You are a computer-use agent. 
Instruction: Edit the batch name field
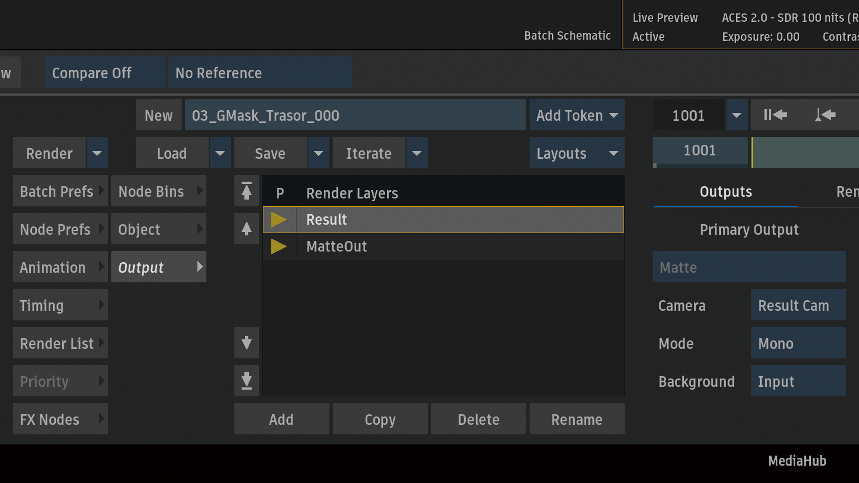355,115
